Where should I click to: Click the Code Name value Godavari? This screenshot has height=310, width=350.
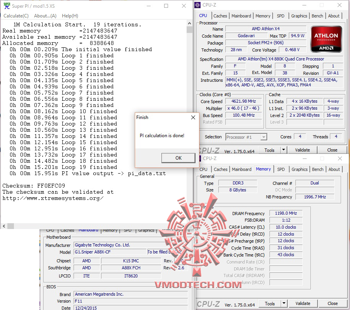pyautogui.click(x=246, y=36)
